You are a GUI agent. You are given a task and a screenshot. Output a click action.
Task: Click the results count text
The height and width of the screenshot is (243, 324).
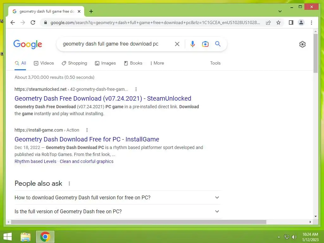pos(54,77)
